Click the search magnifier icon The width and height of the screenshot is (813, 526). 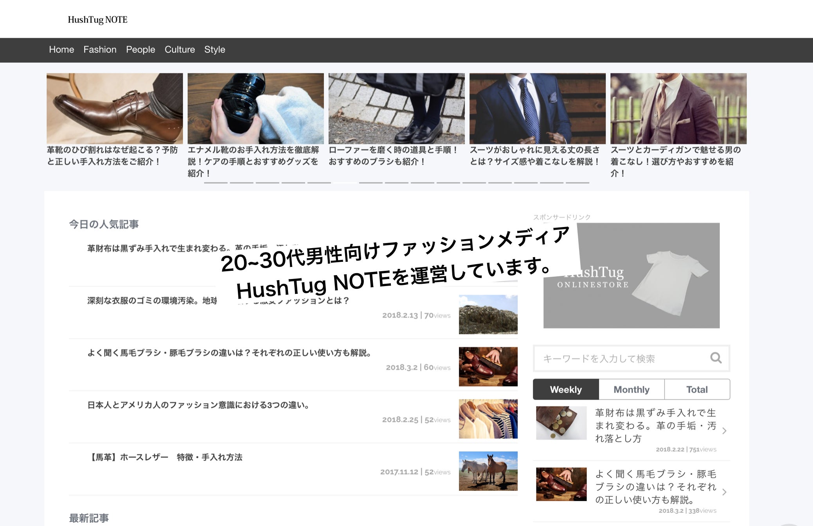(716, 358)
